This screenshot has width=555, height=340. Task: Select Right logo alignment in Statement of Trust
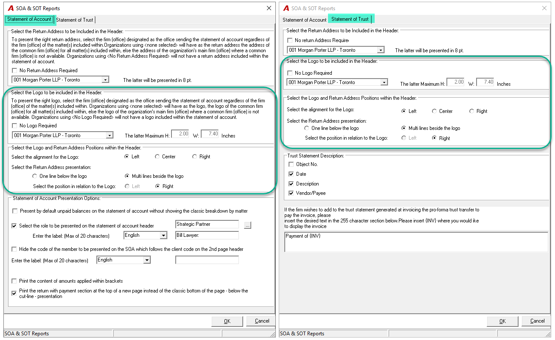click(x=472, y=111)
